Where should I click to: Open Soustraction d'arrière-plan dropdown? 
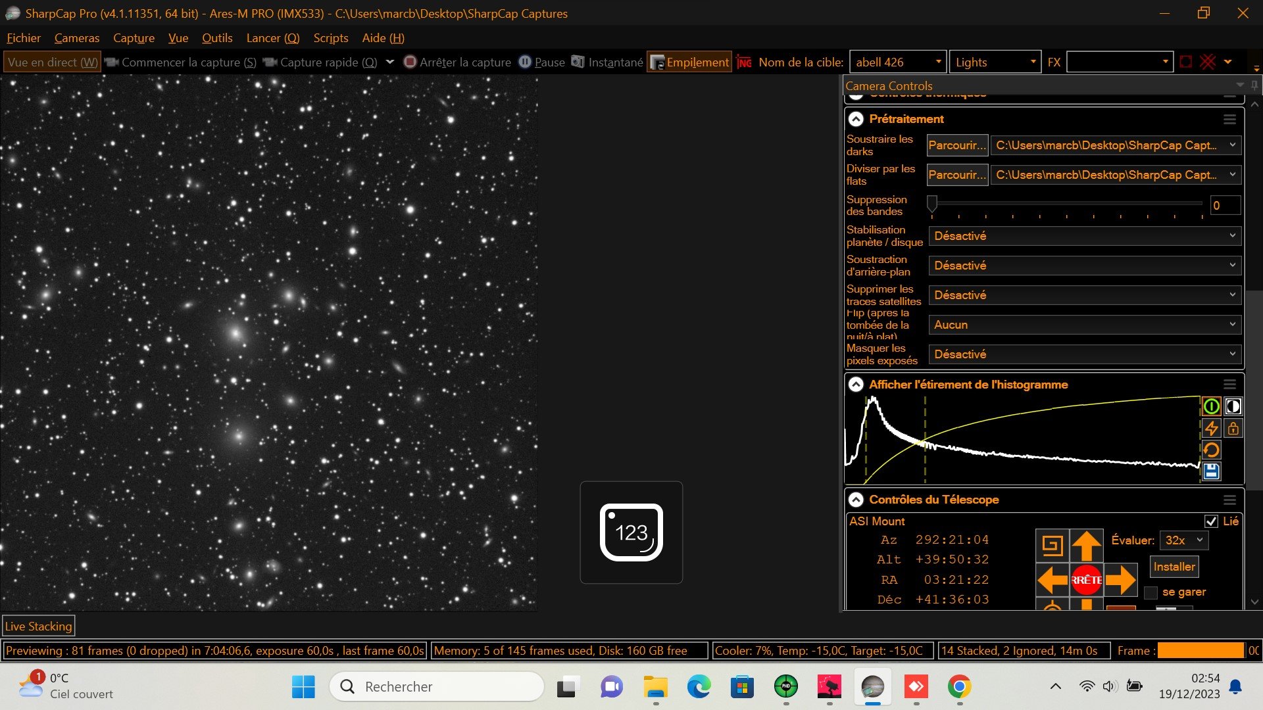click(1084, 266)
